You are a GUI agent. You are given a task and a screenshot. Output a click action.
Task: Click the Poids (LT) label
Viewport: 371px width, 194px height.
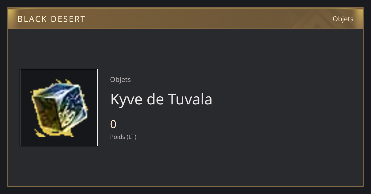coord(123,137)
